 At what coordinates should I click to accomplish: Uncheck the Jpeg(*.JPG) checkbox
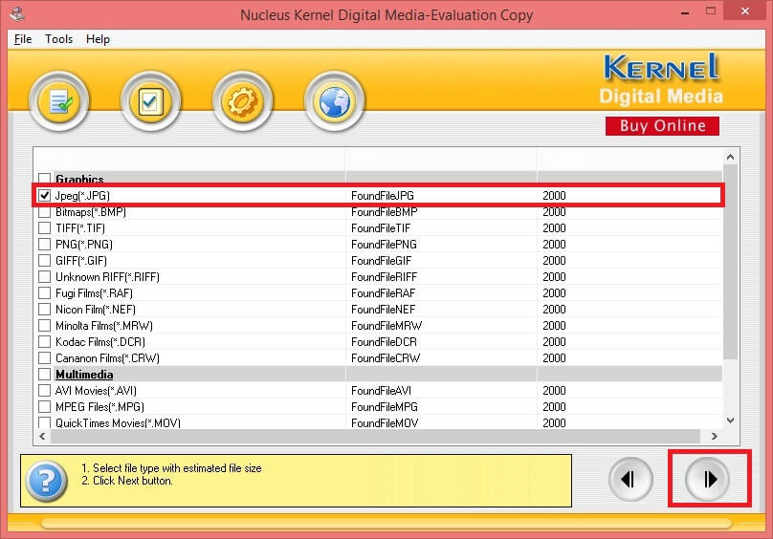click(44, 195)
